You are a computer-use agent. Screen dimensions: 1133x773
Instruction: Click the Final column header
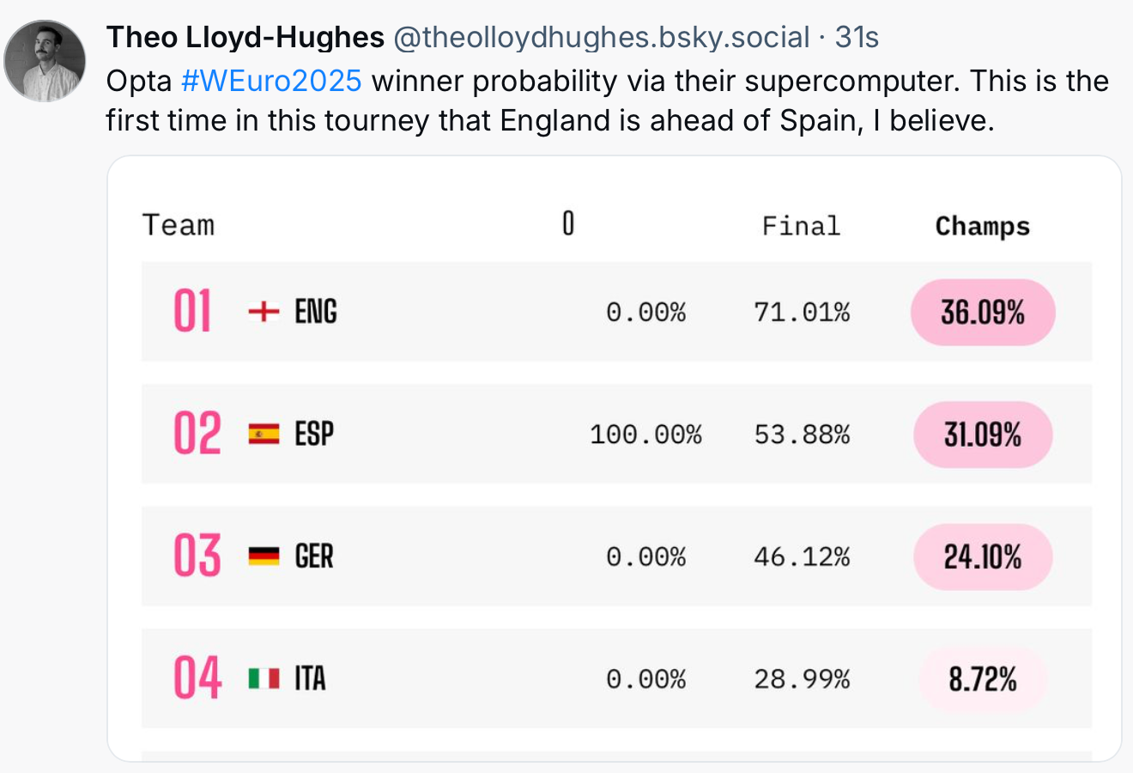click(801, 226)
